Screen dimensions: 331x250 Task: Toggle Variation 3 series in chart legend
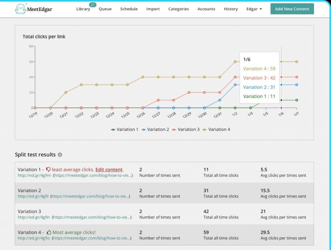pos(186,130)
